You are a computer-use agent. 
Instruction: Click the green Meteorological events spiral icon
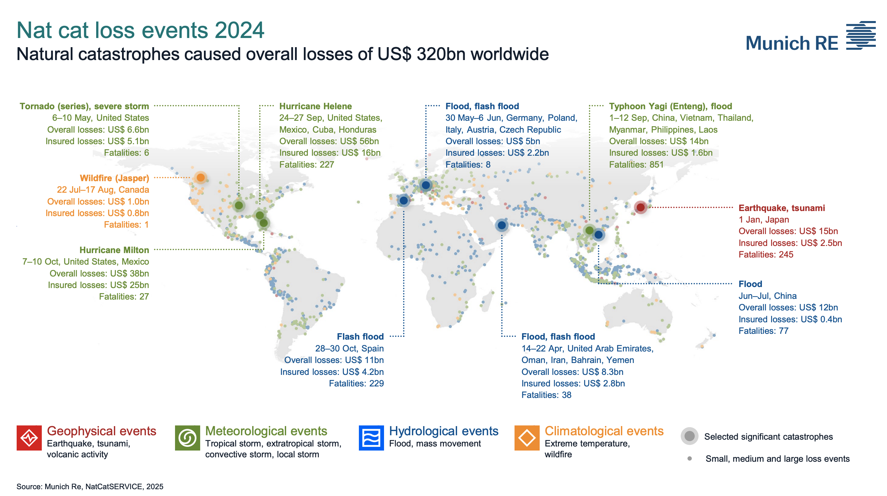[x=187, y=438]
